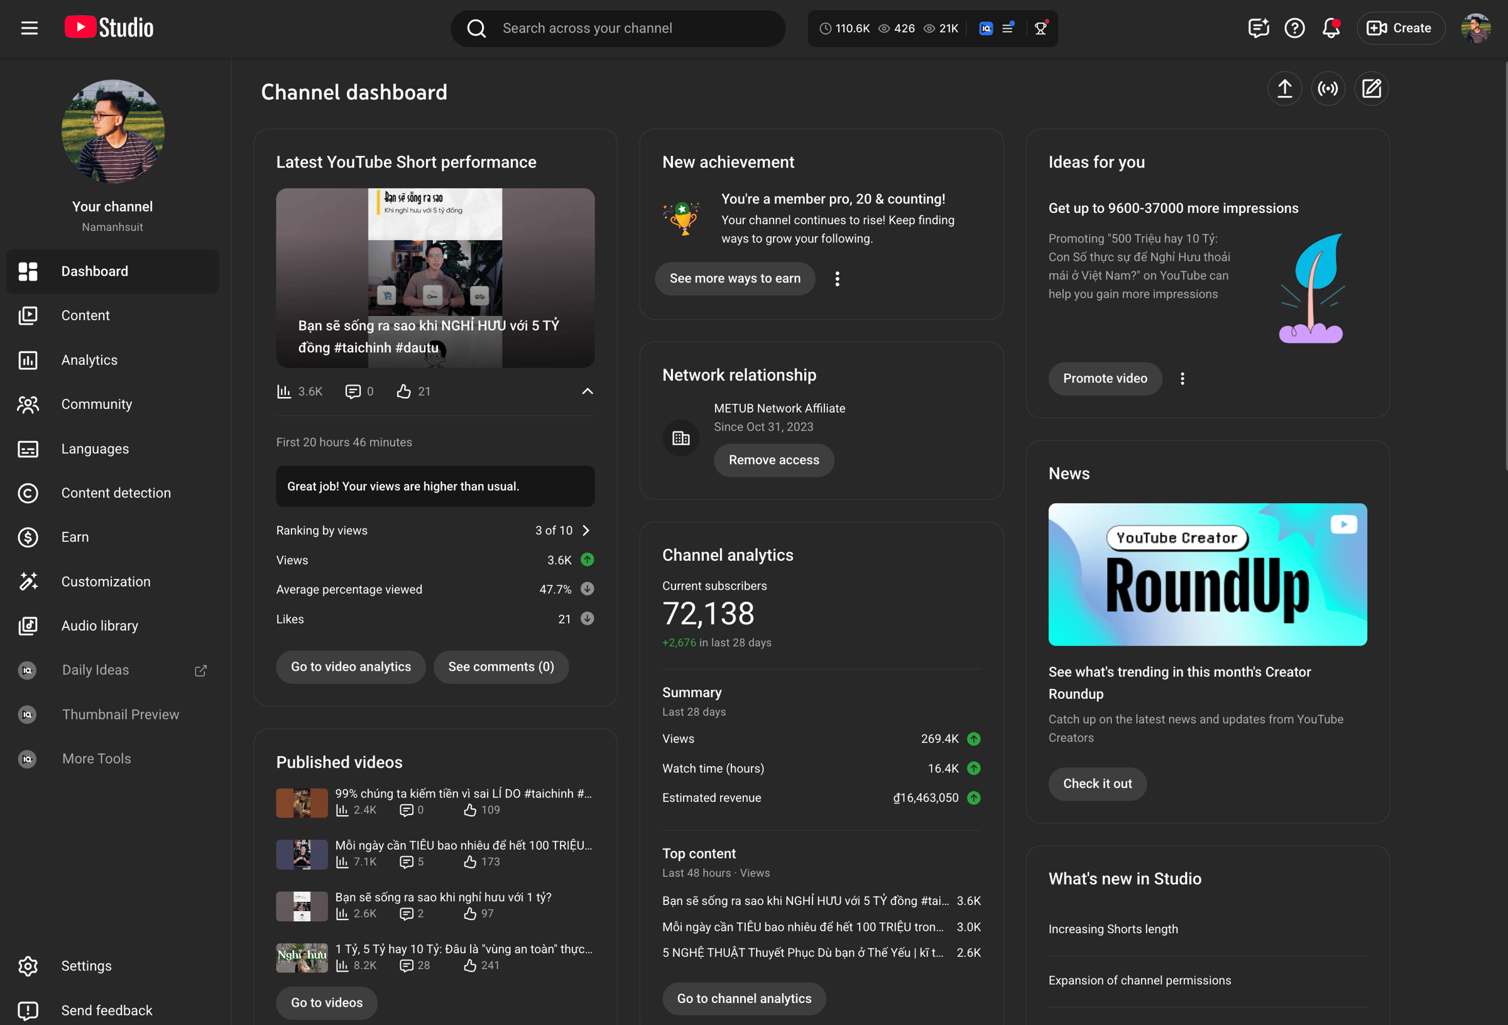
Task: Click the upload videos arrow icon
Action: [1285, 88]
